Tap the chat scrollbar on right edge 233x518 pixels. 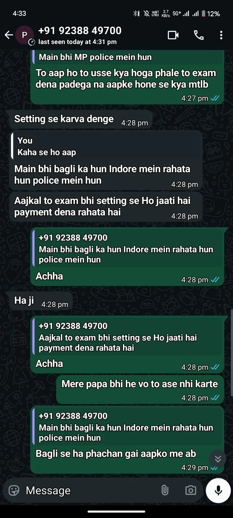pos(232,353)
